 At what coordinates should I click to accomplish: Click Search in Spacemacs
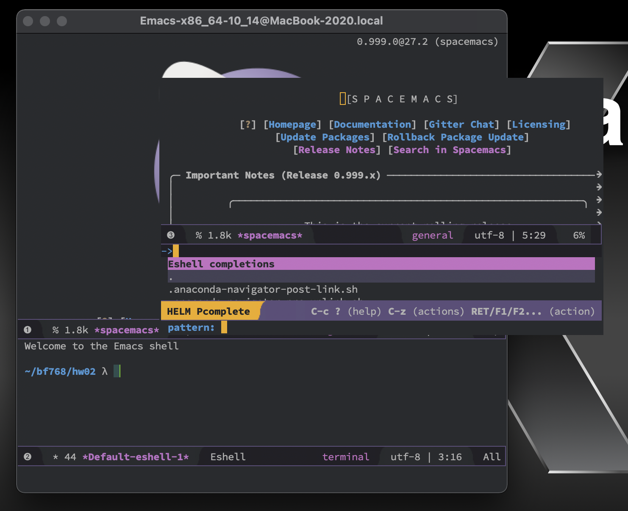pyautogui.click(x=450, y=149)
